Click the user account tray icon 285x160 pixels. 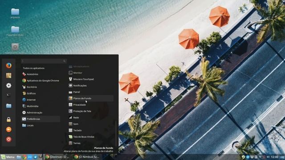point(256,157)
